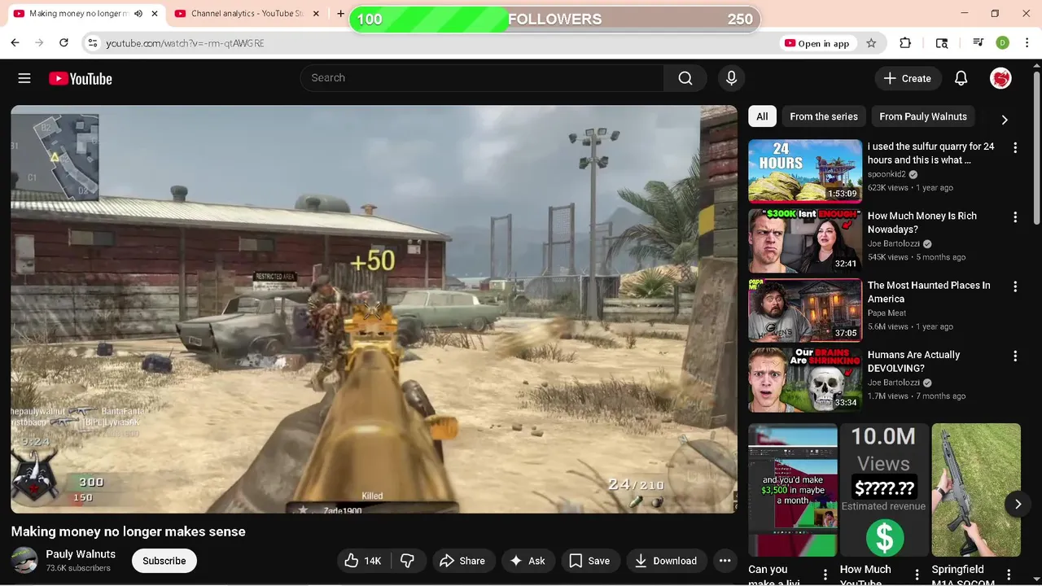View site information icon in the address bar
Viewport: 1042px width, 586px height.
point(93,43)
